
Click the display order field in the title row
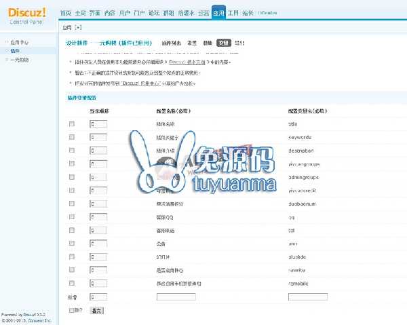[x=98, y=124]
